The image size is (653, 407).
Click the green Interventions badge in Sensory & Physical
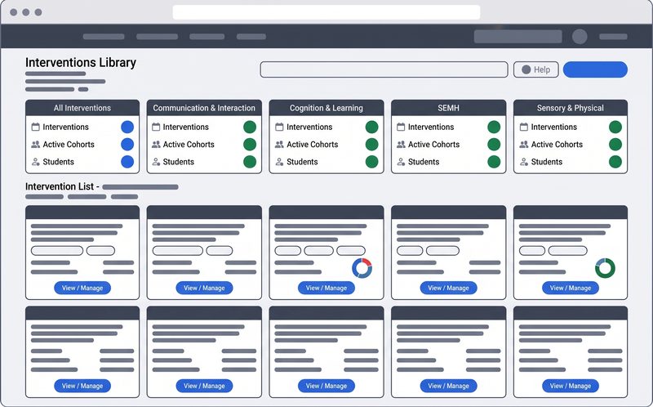point(615,127)
